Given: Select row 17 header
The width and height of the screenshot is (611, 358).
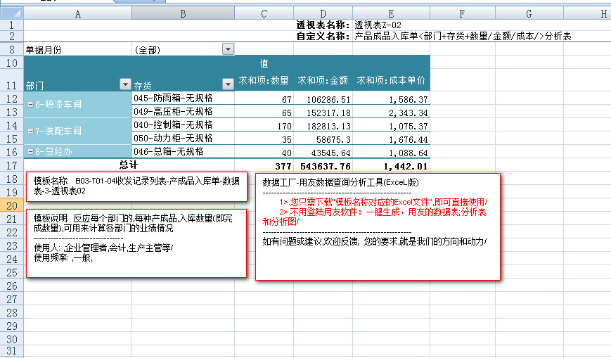Looking at the screenshot, I should coord(11,165).
